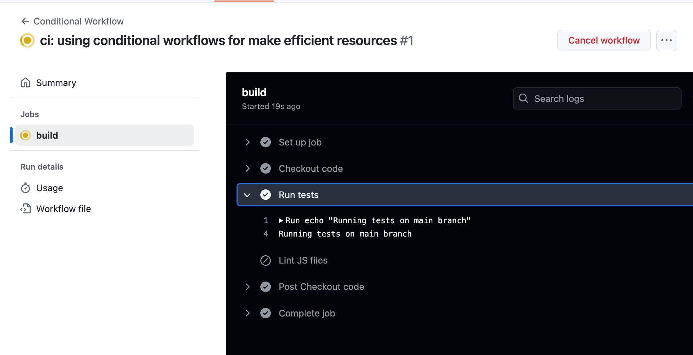
Task: Expand the Complete job step chevron
Action: click(x=247, y=313)
